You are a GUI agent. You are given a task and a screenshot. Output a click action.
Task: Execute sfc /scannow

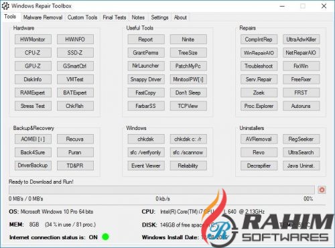coord(188,152)
